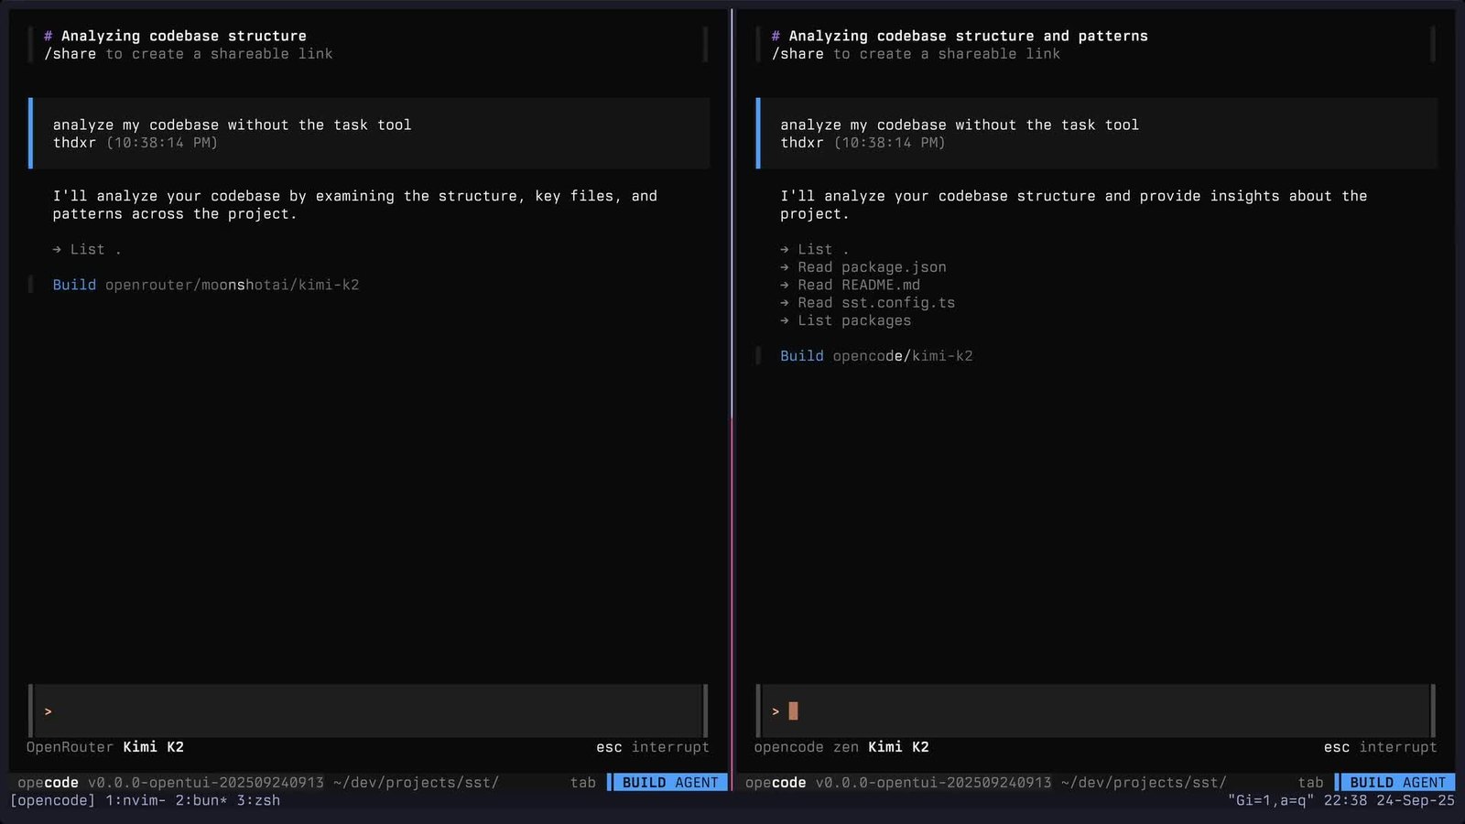
Task: Click the user message block in right pane
Action: point(1096,134)
